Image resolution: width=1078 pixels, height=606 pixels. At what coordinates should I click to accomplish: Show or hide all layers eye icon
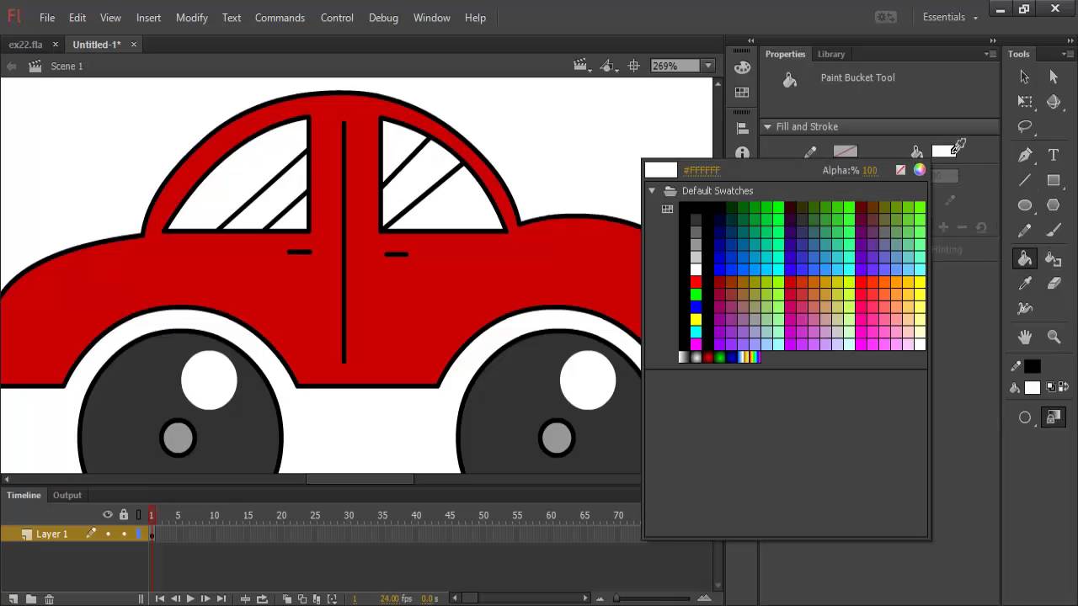(x=108, y=515)
